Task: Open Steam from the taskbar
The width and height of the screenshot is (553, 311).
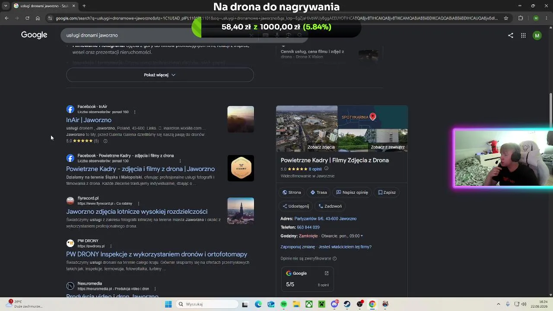Action: (347, 304)
